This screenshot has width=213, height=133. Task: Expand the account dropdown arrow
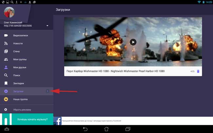(48, 26)
